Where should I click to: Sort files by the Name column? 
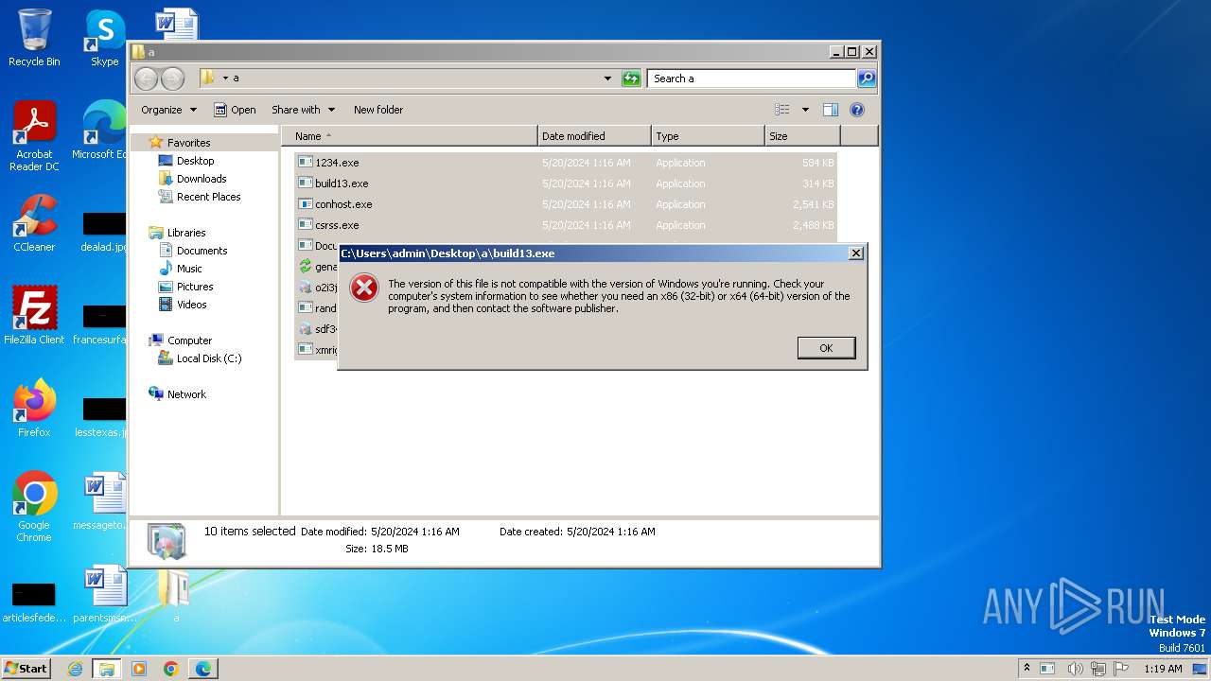409,136
